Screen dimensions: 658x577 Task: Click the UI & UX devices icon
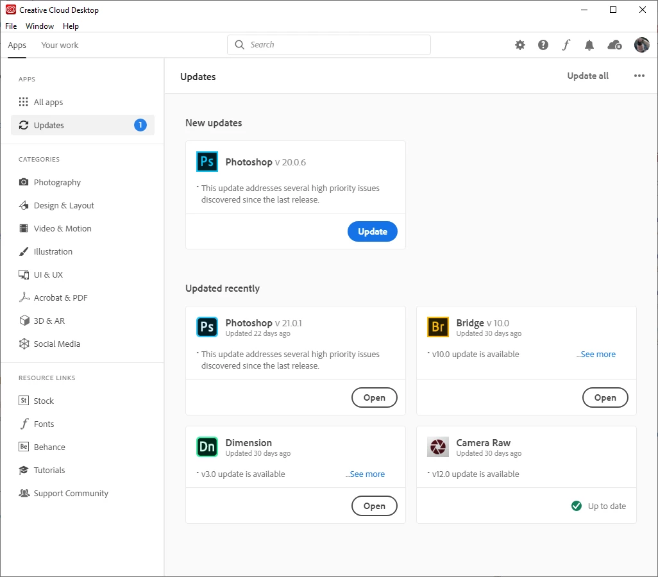coord(24,274)
